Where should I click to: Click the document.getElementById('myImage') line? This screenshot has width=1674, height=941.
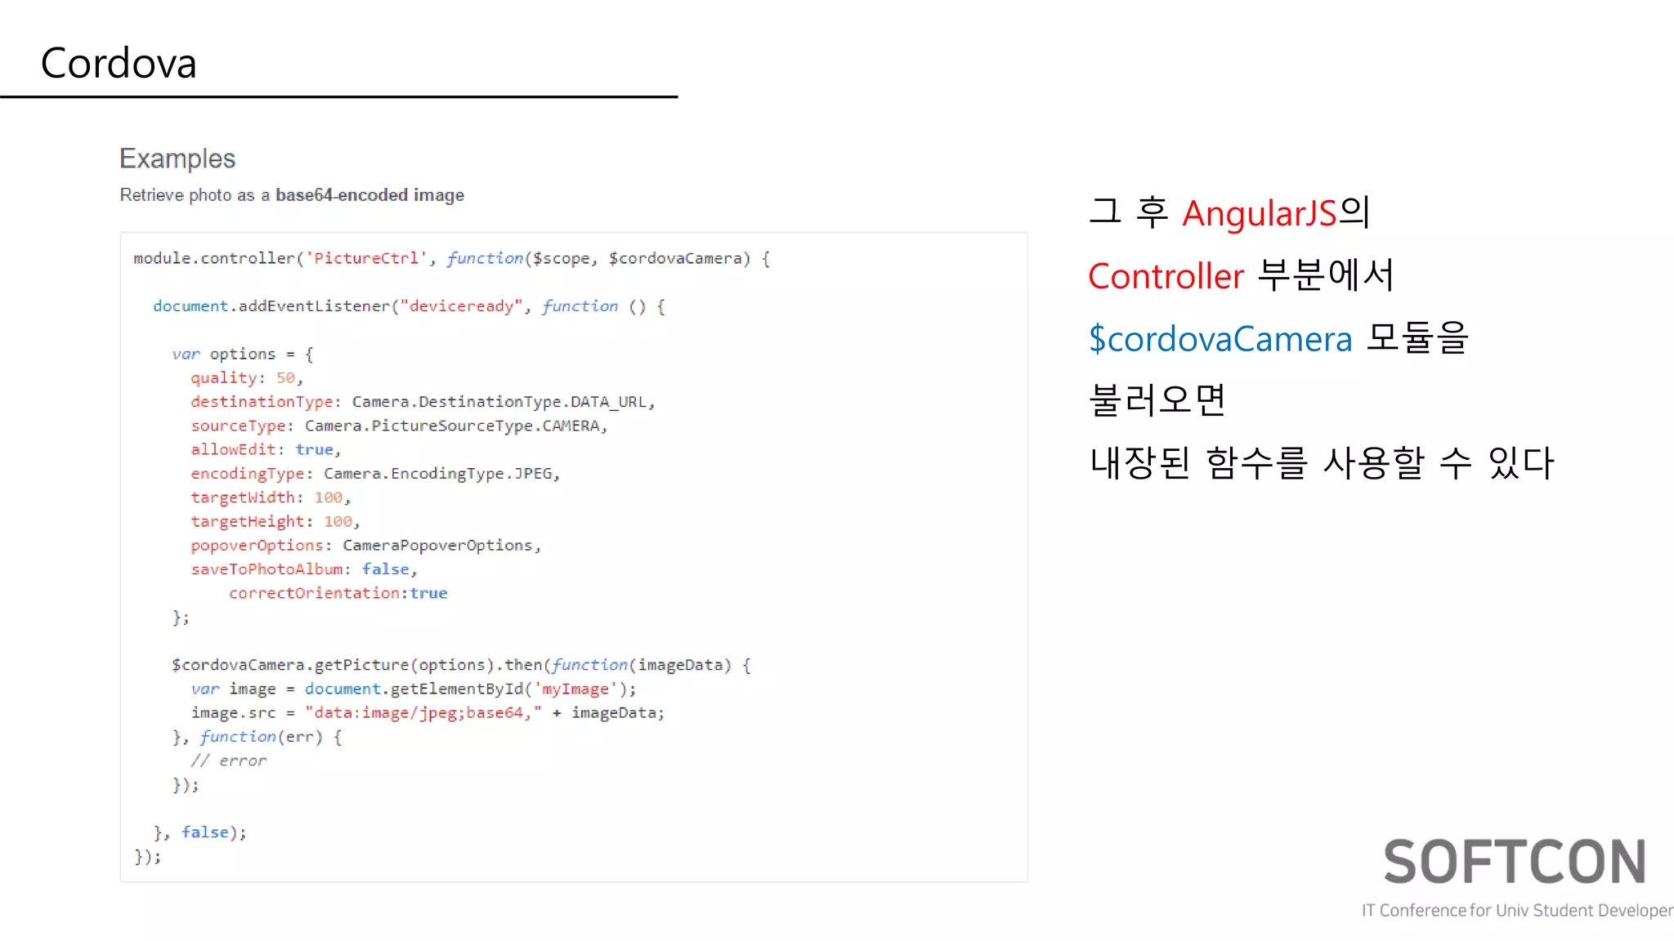click(x=413, y=689)
